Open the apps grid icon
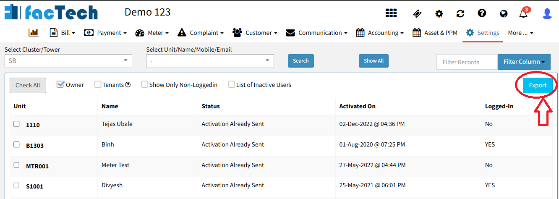559x199 pixels. (x=391, y=13)
